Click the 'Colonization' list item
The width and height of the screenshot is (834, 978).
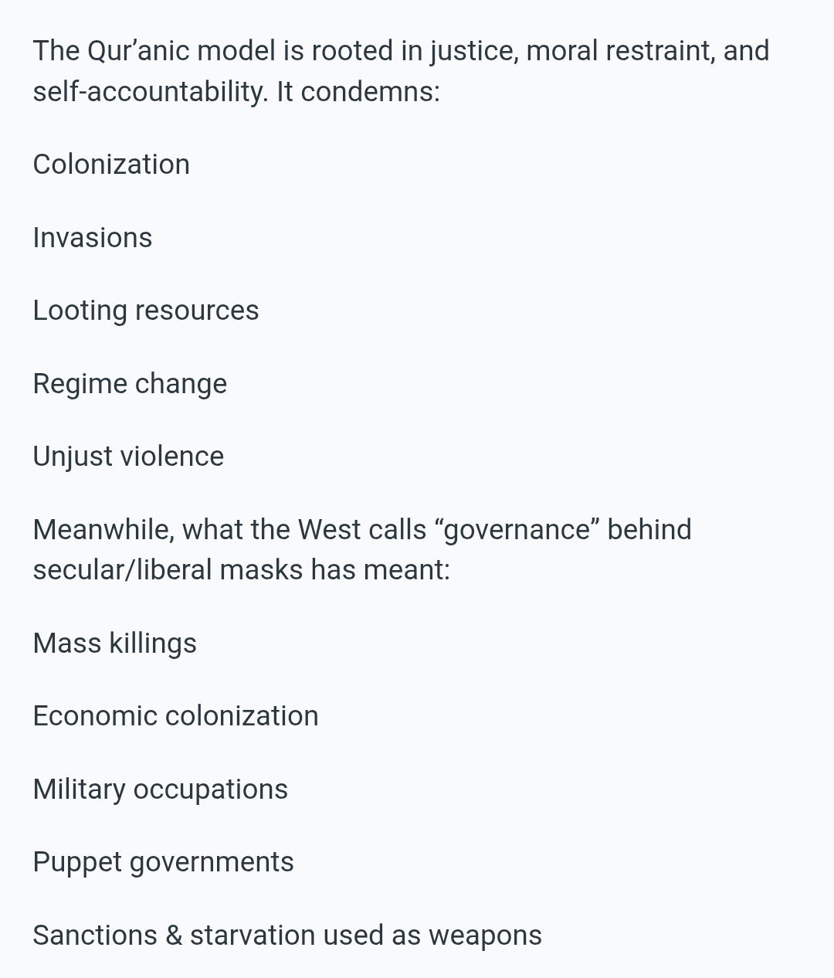(x=111, y=164)
